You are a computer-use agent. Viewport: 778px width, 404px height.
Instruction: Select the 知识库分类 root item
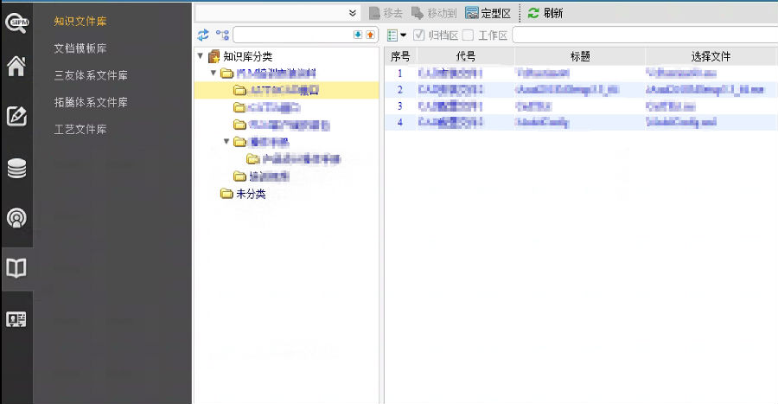[x=240, y=56]
